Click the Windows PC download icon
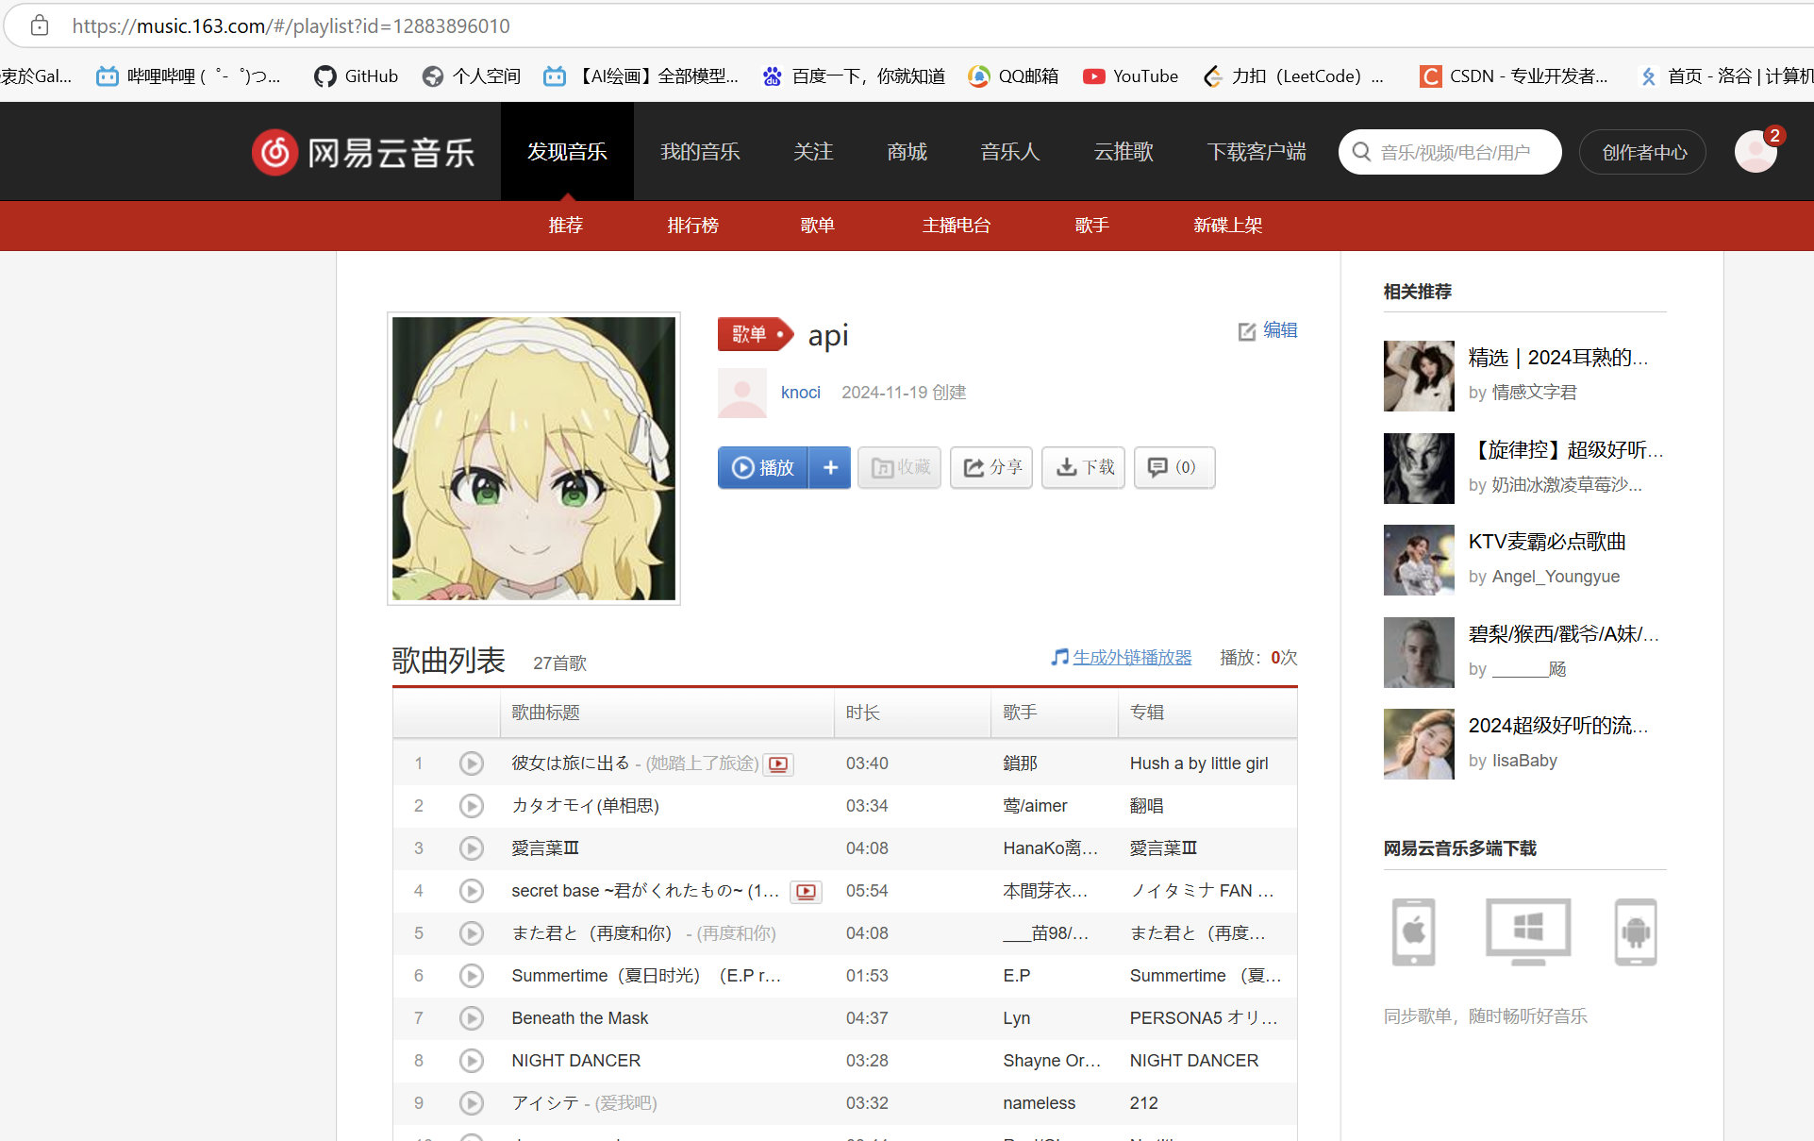The height and width of the screenshot is (1141, 1814). (1528, 932)
